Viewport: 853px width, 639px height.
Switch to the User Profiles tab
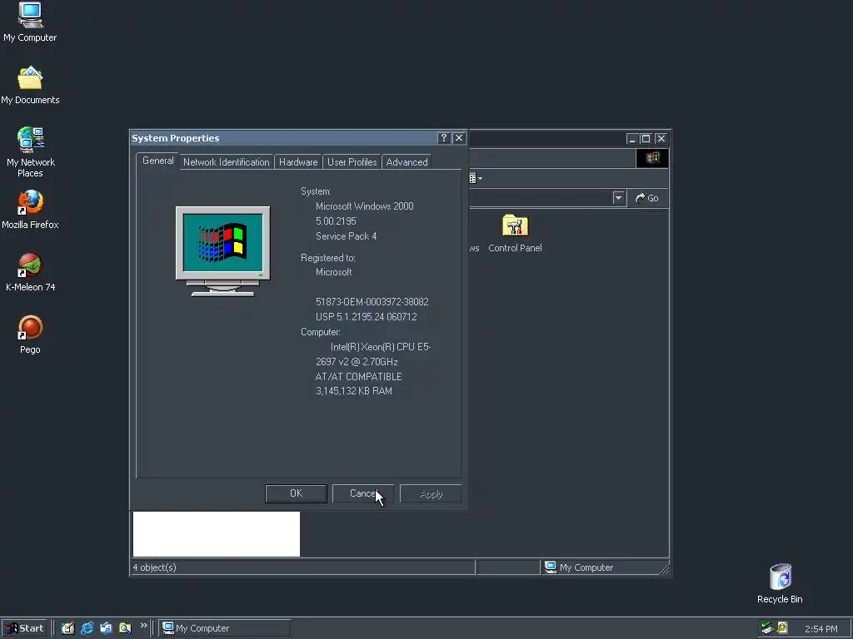[352, 162]
